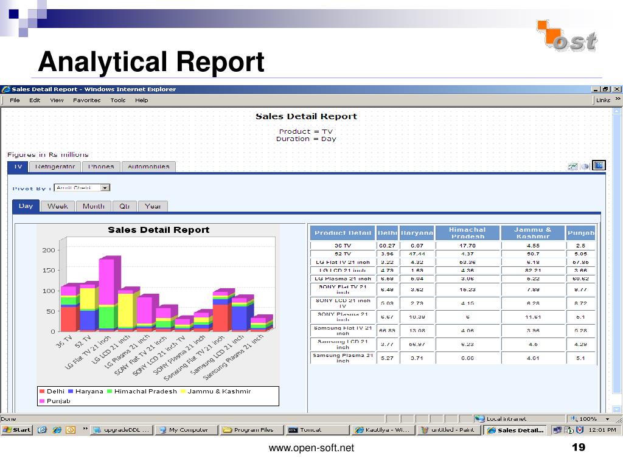Select the LG Plasma 21 inch row label
This screenshot has height=467, width=623.
pos(343,278)
